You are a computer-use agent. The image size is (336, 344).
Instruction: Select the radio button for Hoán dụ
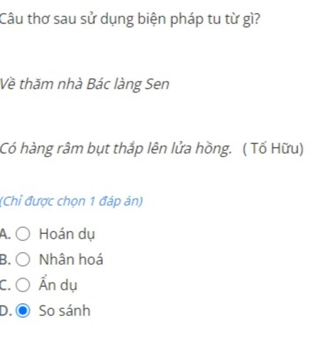pyautogui.click(x=23, y=234)
